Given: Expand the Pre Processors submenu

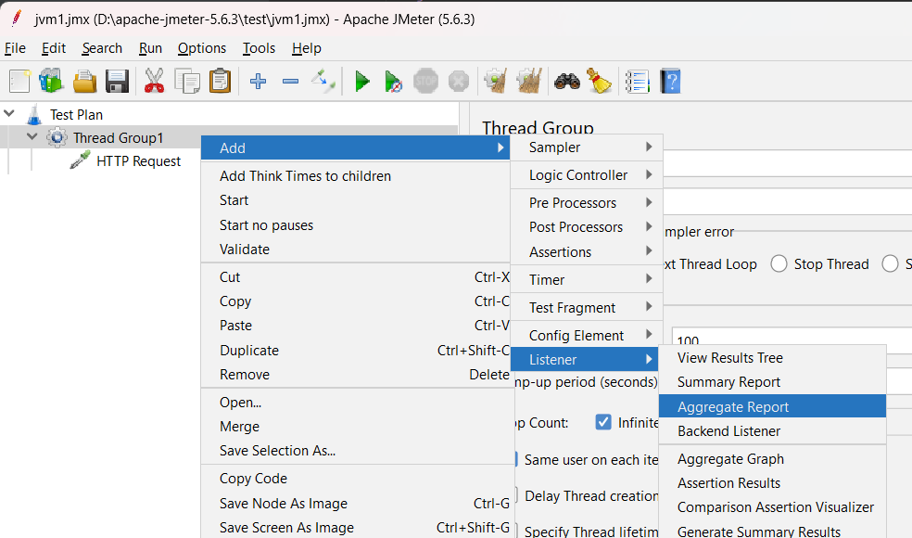Looking at the screenshot, I should (587, 202).
